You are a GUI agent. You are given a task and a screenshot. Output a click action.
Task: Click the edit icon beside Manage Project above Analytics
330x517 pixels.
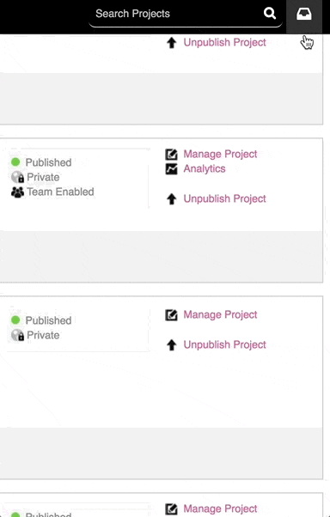click(x=171, y=154)
